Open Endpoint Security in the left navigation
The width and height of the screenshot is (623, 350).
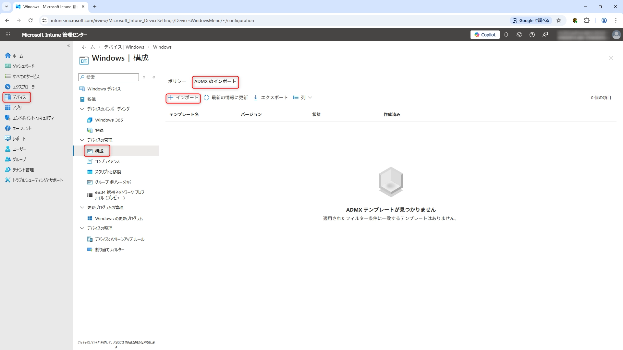tap(33, 118)
